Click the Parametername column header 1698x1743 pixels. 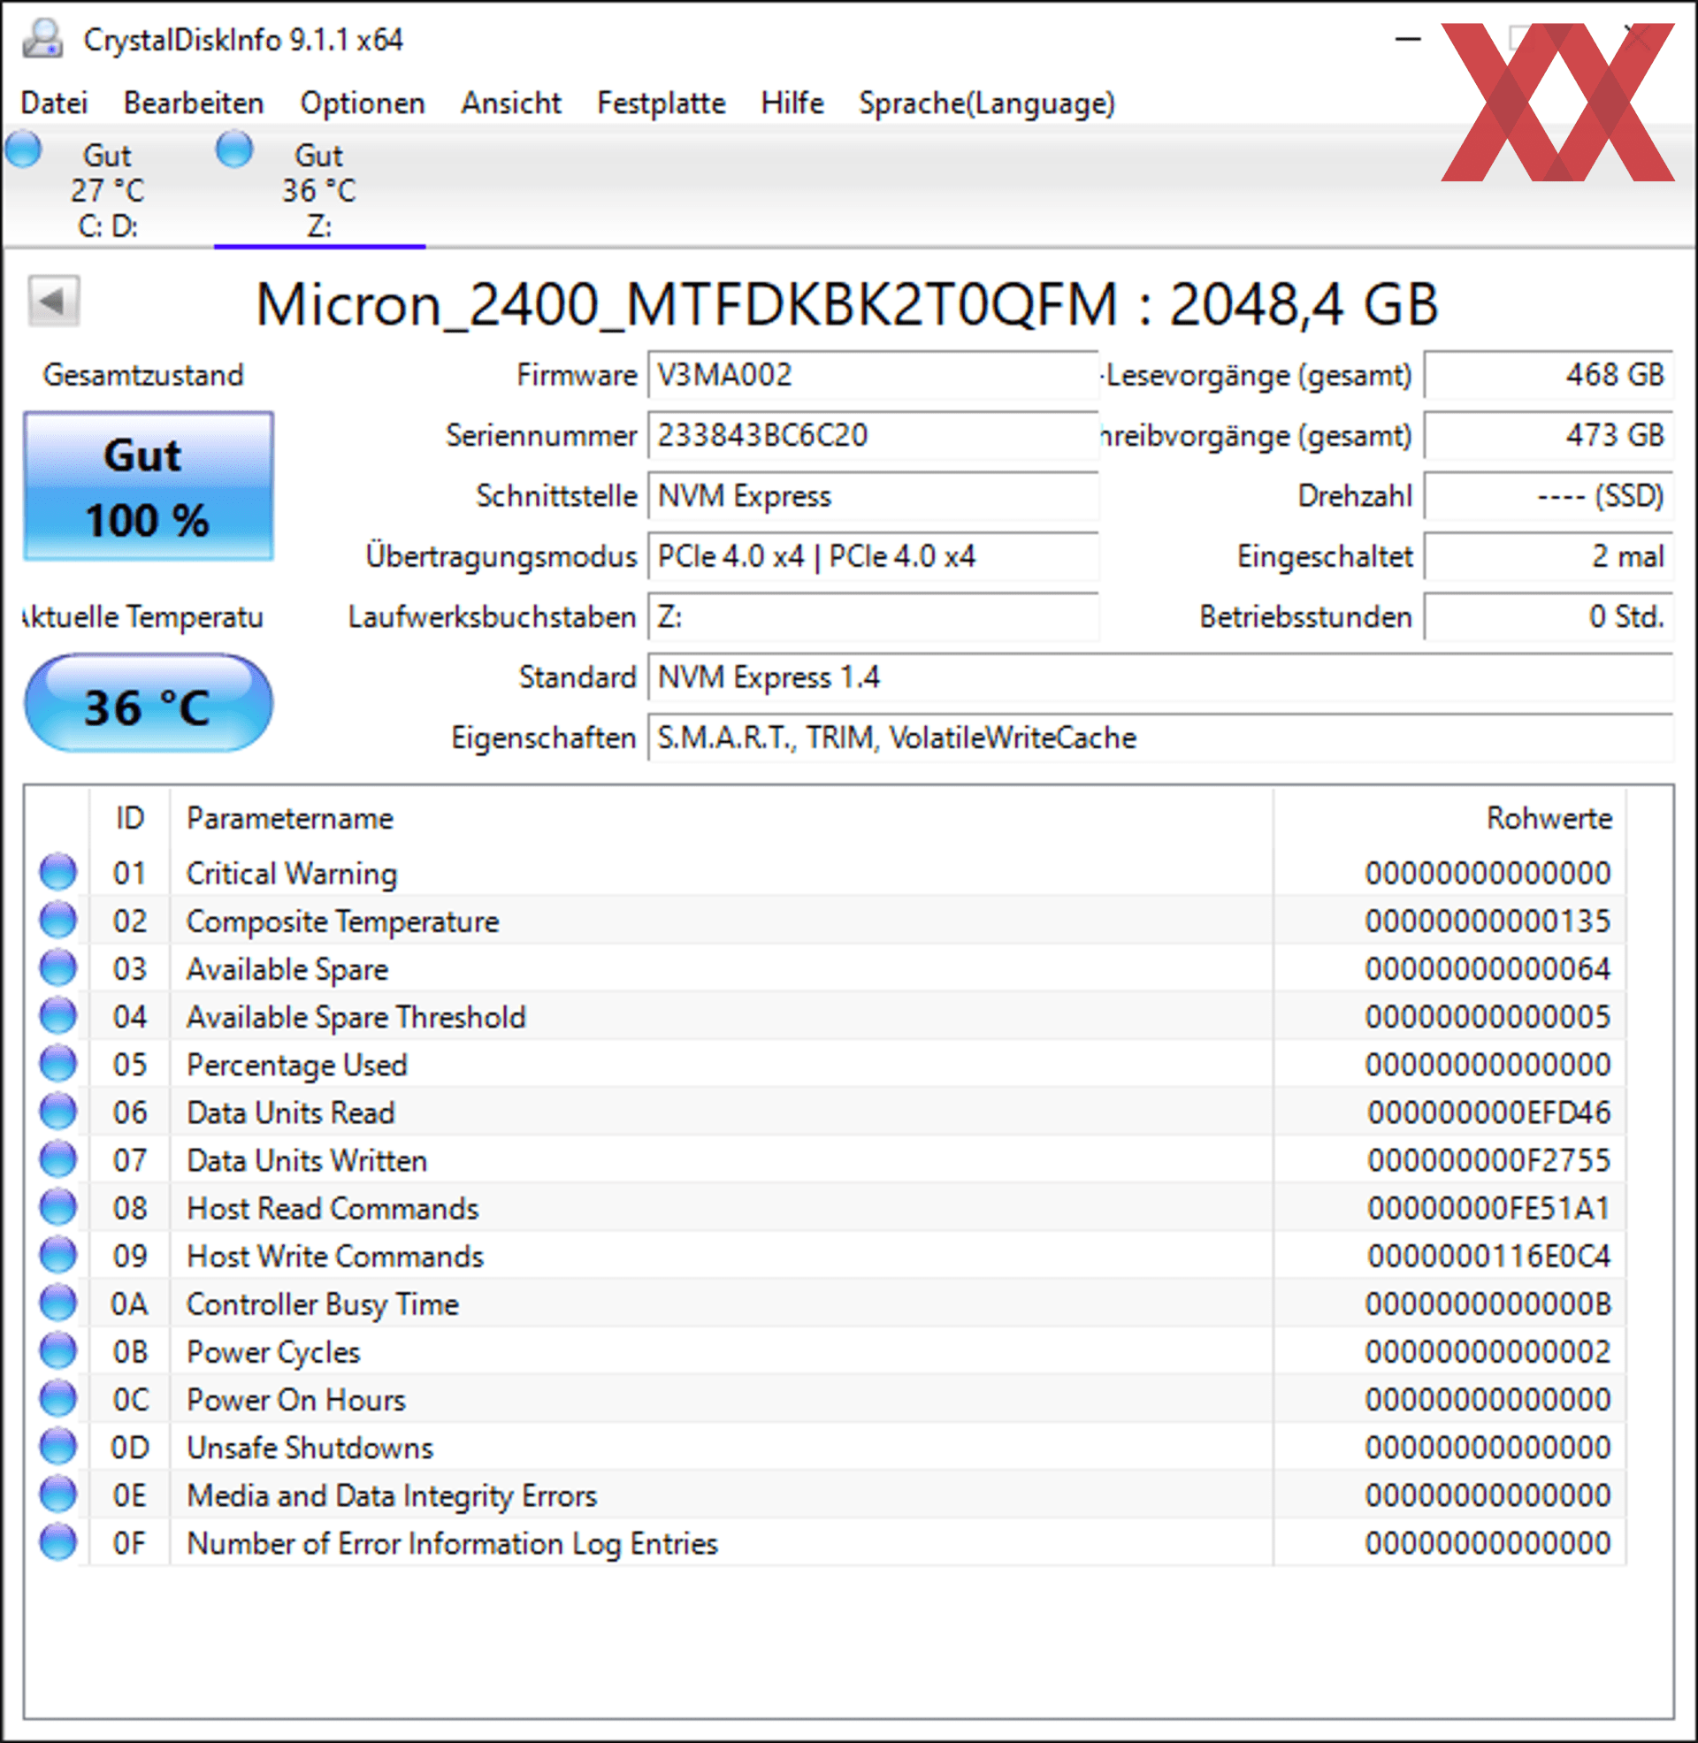point(721,818)
